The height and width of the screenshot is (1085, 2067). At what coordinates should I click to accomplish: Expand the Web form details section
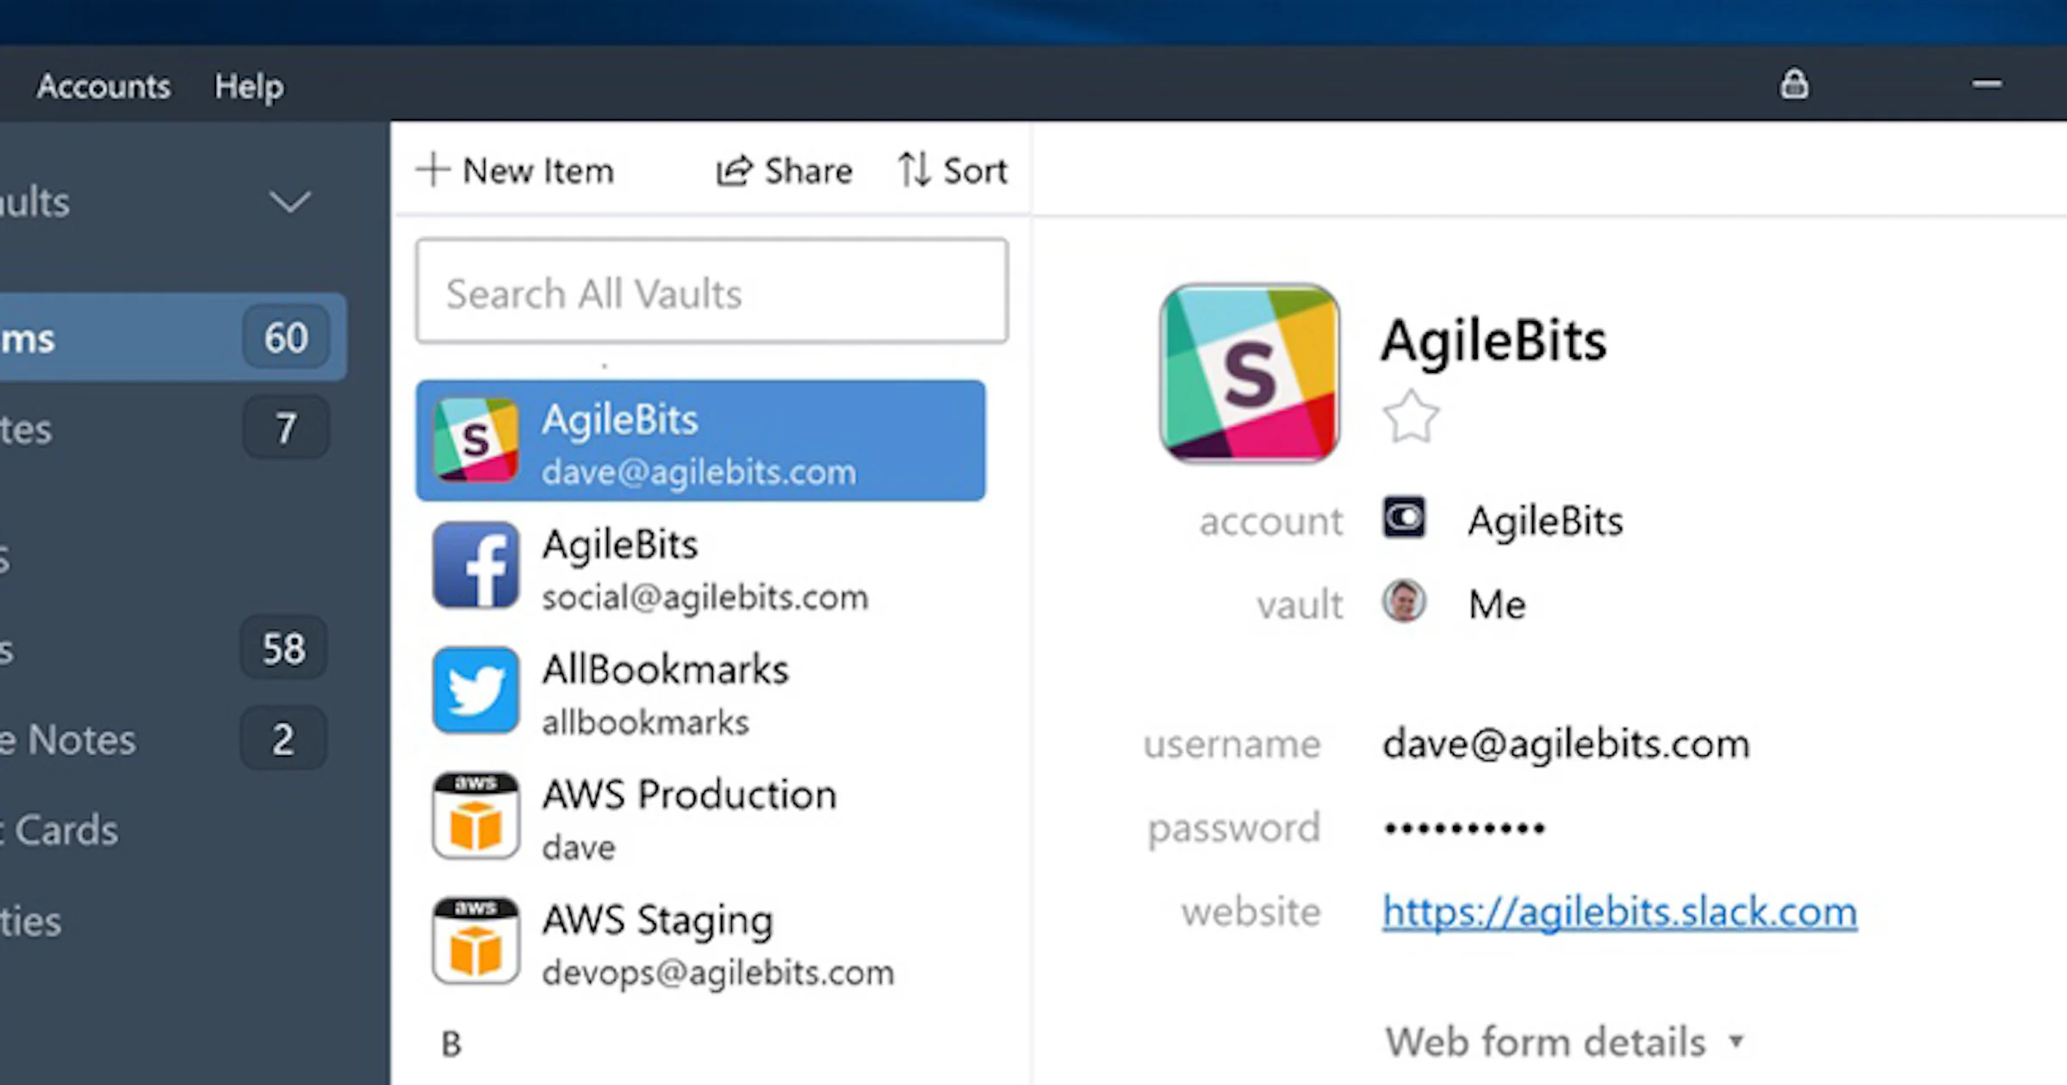pos(1564,1042)
